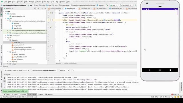Click the gutter drawable preview beside R.drawable.boxes line
Image resolution: width=183 pixels, height=103 pixels.
[51, 46]
